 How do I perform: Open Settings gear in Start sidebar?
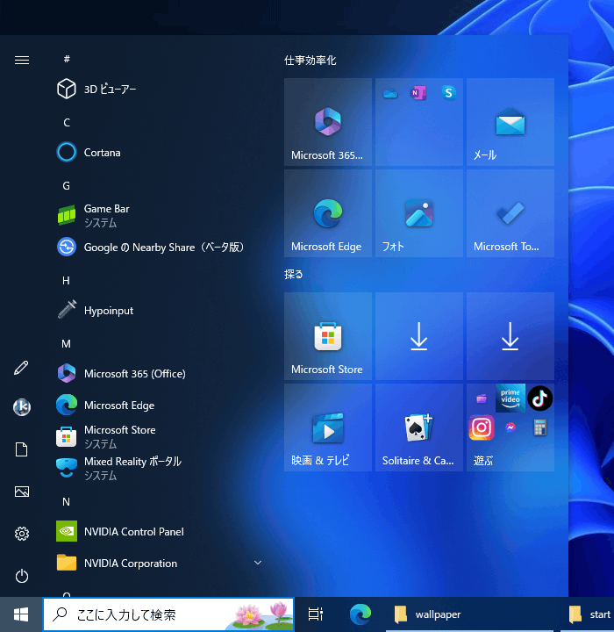tap(22, 534)
